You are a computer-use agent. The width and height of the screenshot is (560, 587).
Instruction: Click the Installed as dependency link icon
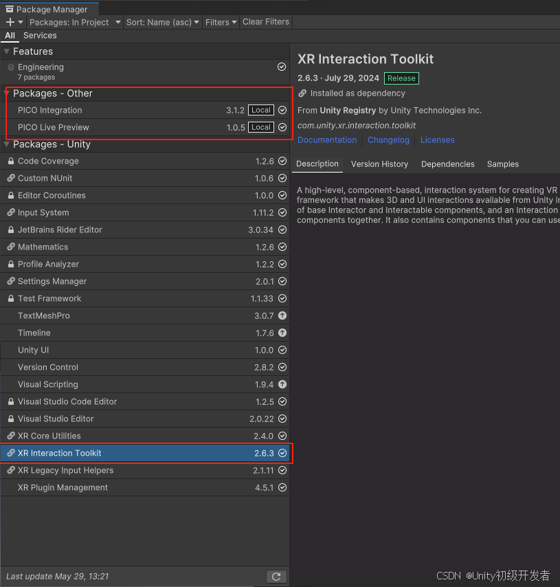pyautogui.click(x=302, y=93)
